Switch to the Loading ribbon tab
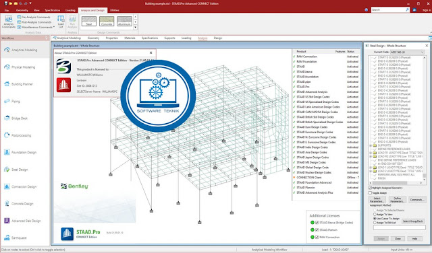 pyautogui.click(x=70, y=10)
